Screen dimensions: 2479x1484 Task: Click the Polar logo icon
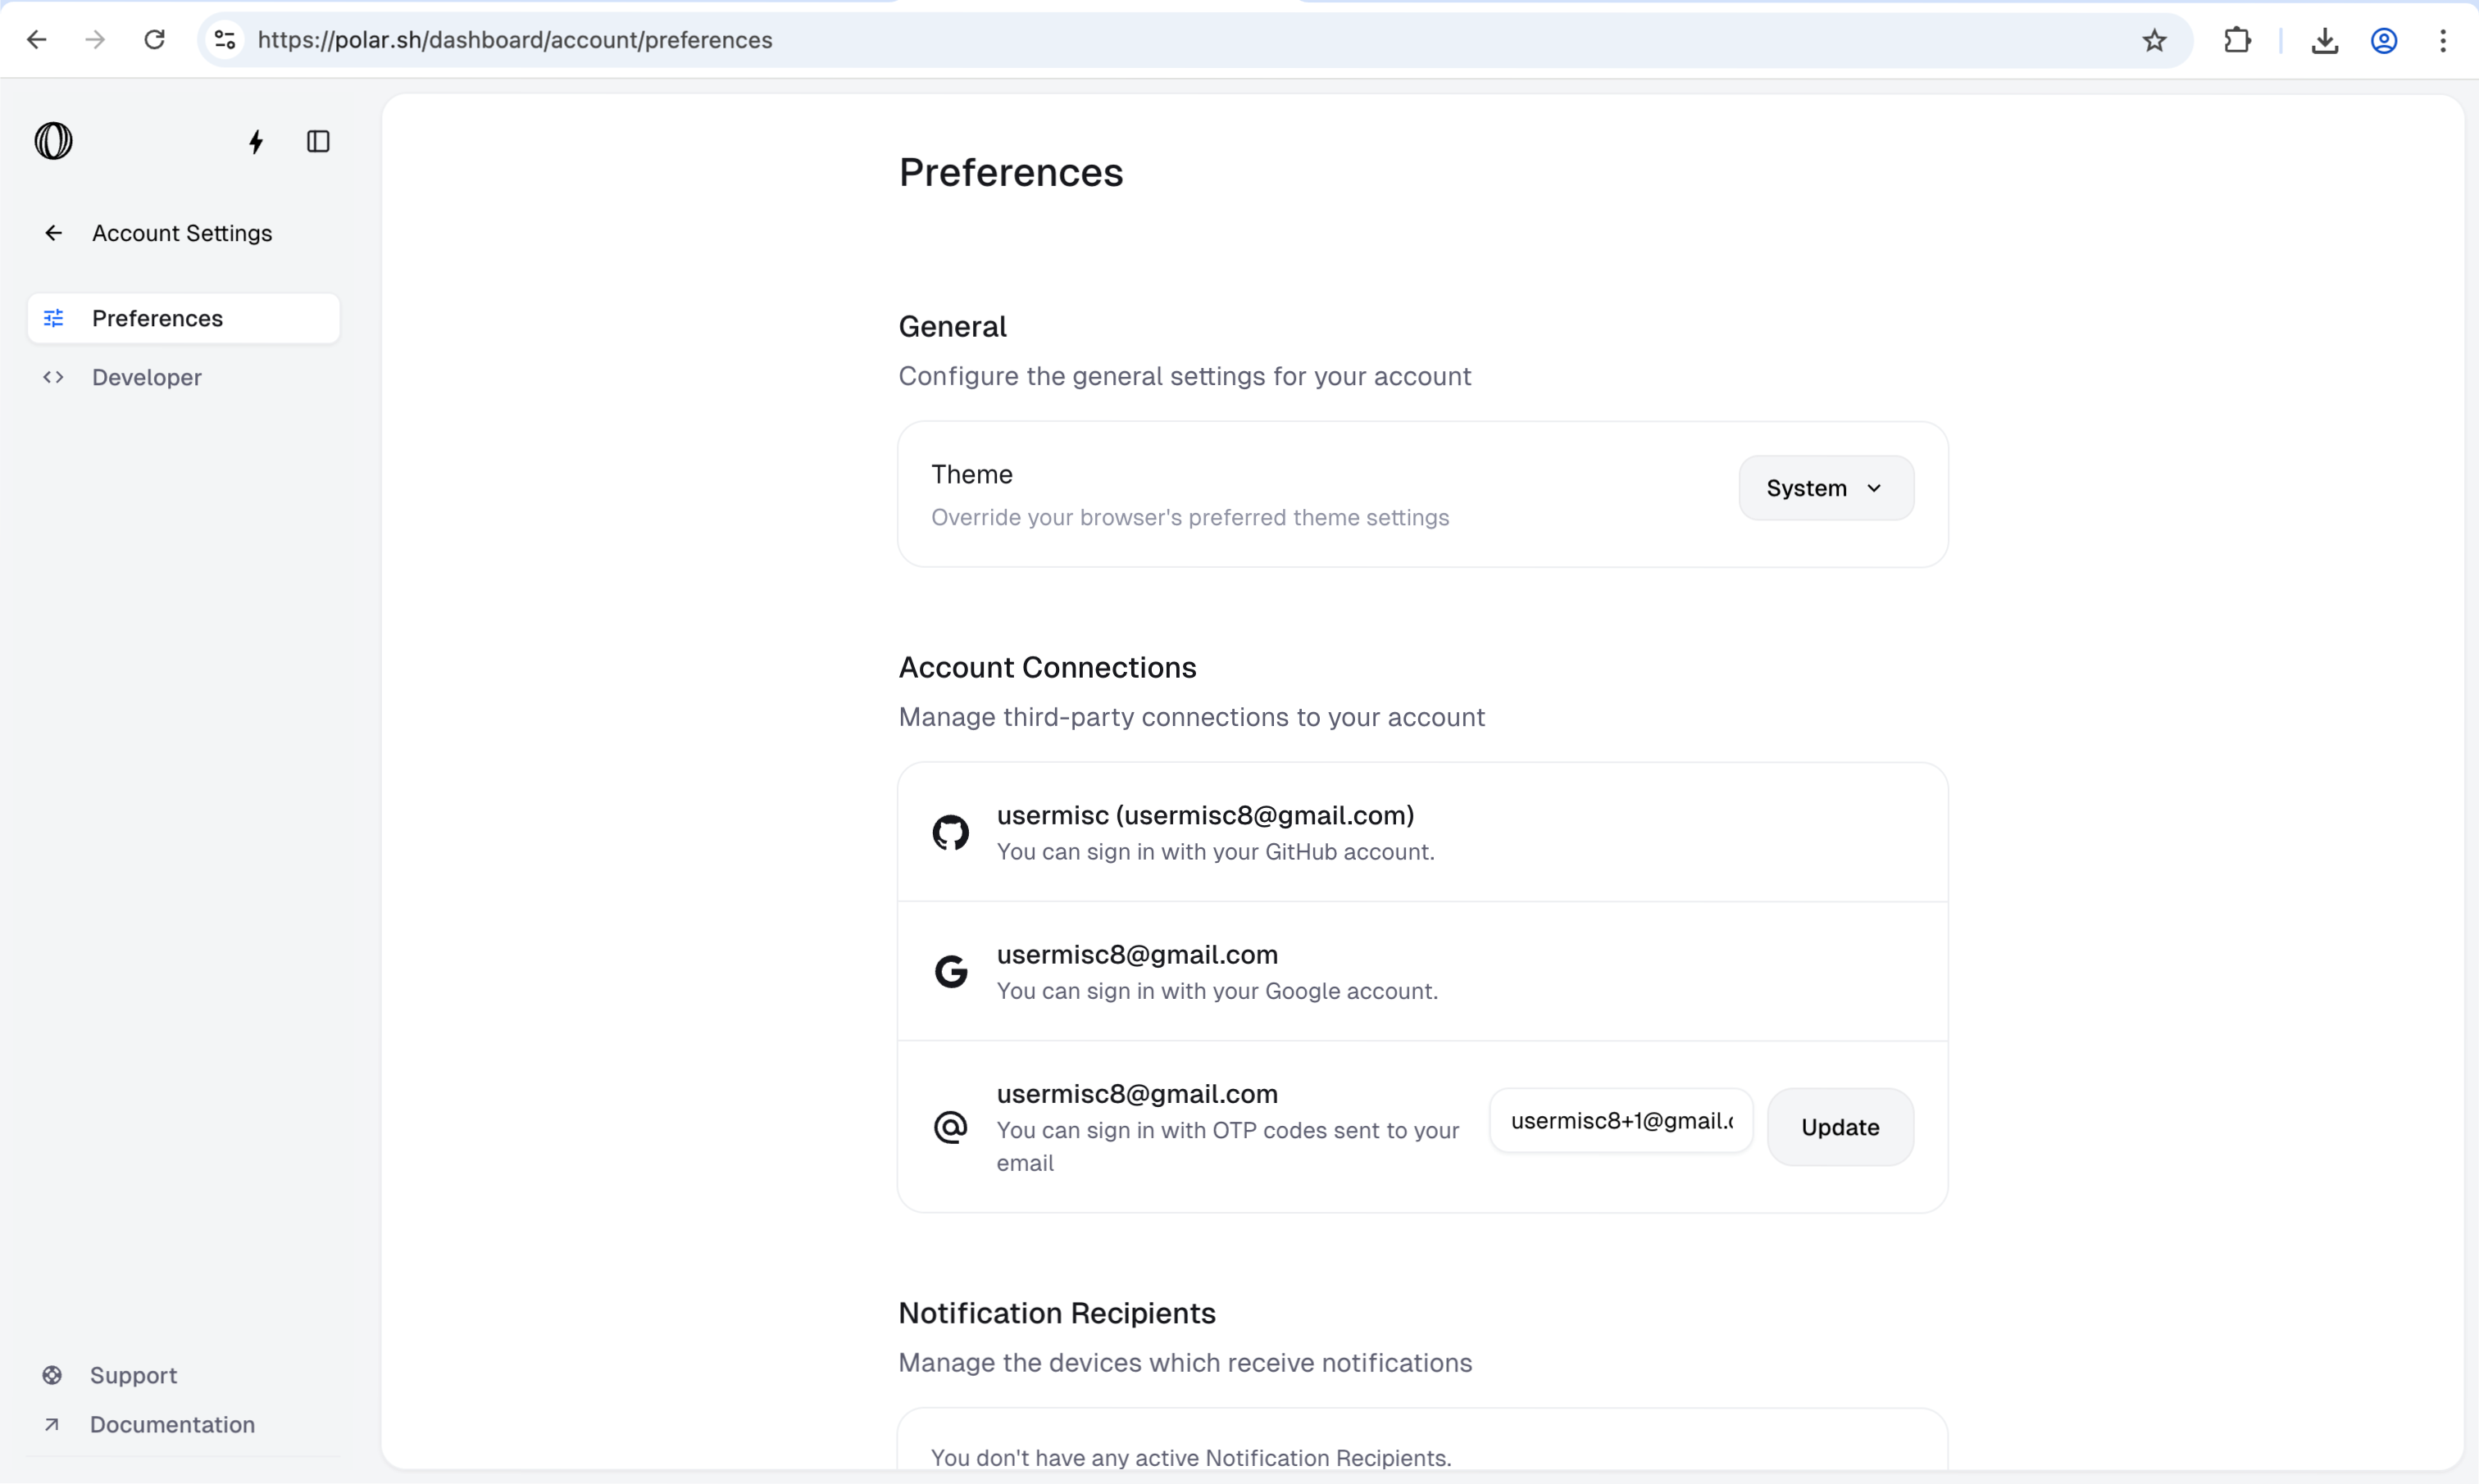click(x=53, y=141)
